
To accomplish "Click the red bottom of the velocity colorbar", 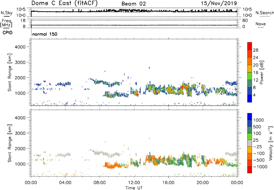I will pyautogui.click(x=250, y=170).
